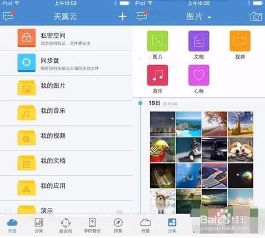Switch to 探索 tab
Screen dimensions: 265x238
coord(118,226)
